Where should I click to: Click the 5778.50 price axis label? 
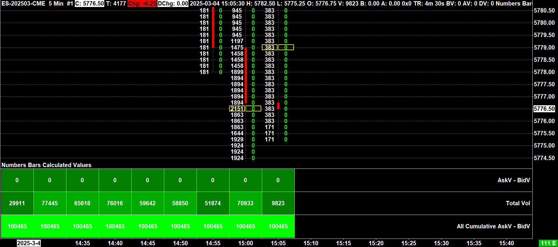[x=544, y=60]
